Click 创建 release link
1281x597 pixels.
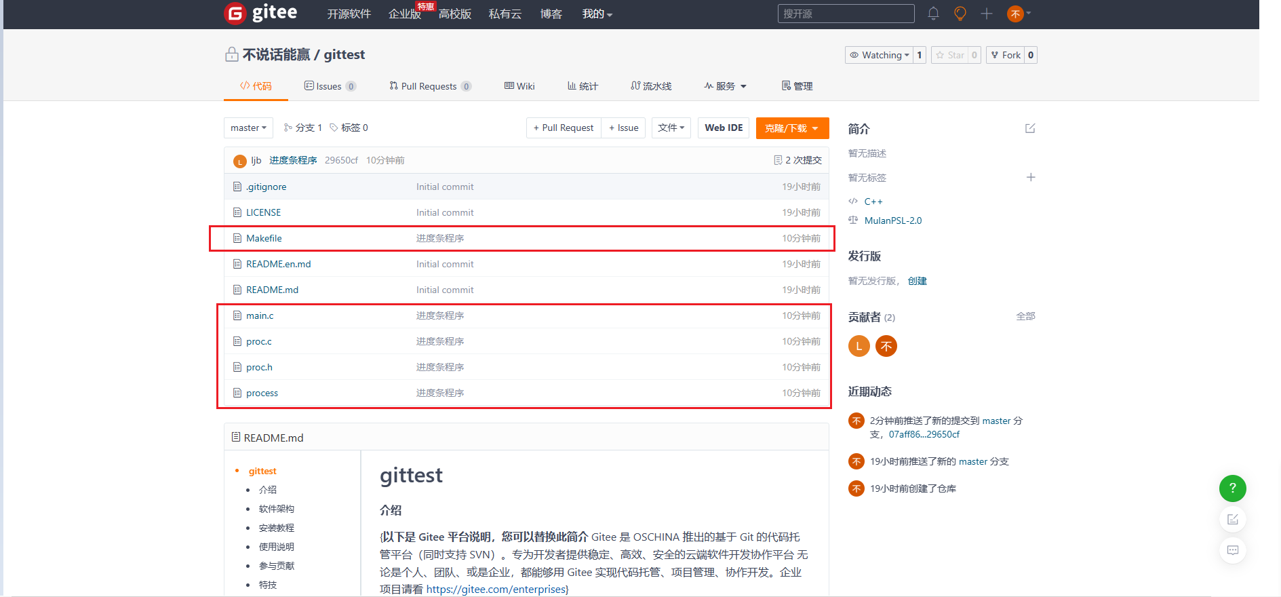point(917,281)
